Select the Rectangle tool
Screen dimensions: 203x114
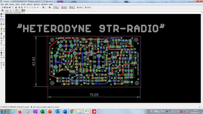point(1,53)
